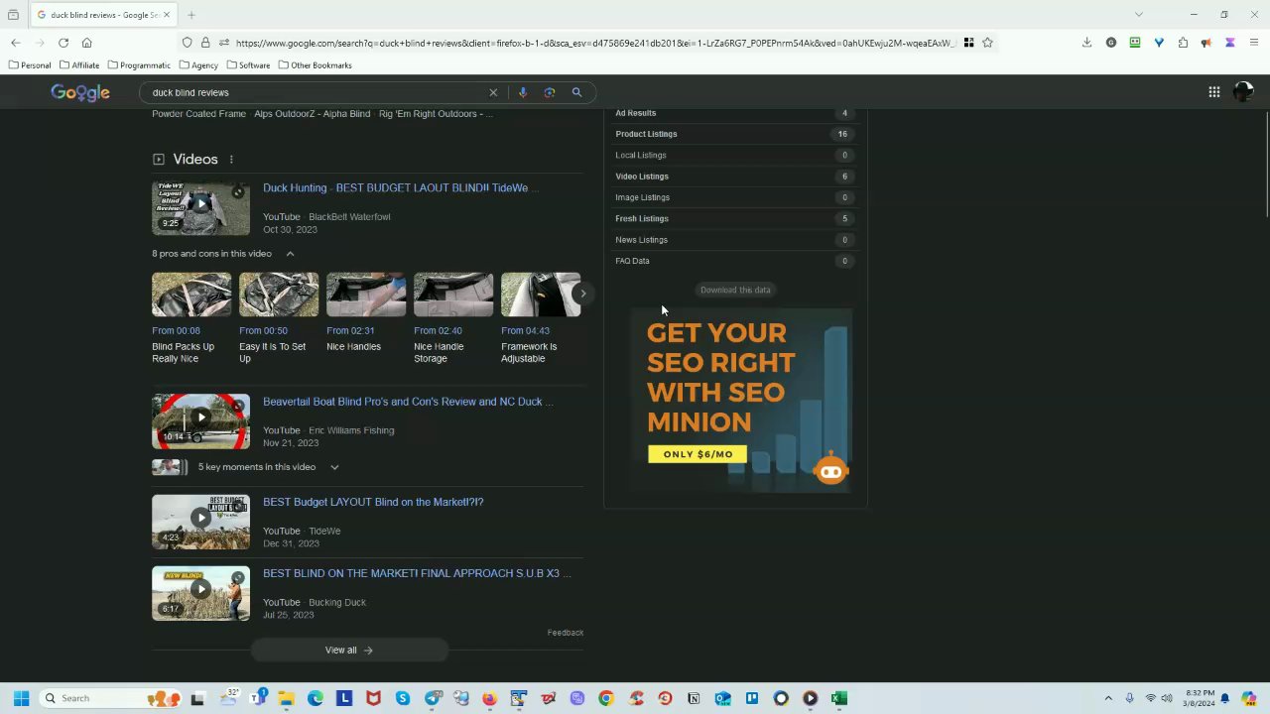Click in the Google search input field
Screen dimensions: 1270x714
pyautogui.click(x=316, y=92)
